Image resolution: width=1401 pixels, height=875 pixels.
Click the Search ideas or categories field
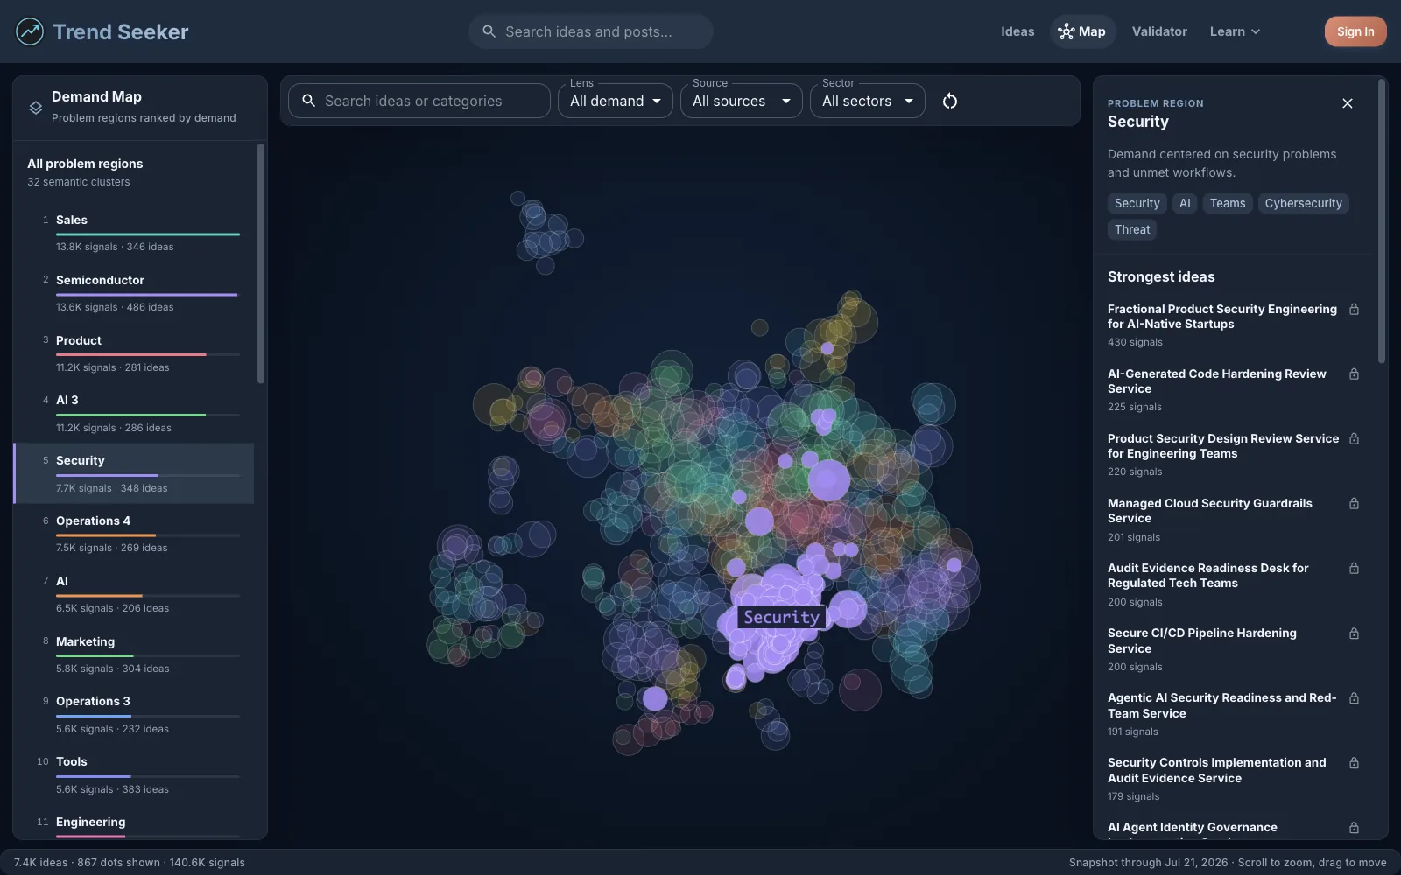[419, 101]
